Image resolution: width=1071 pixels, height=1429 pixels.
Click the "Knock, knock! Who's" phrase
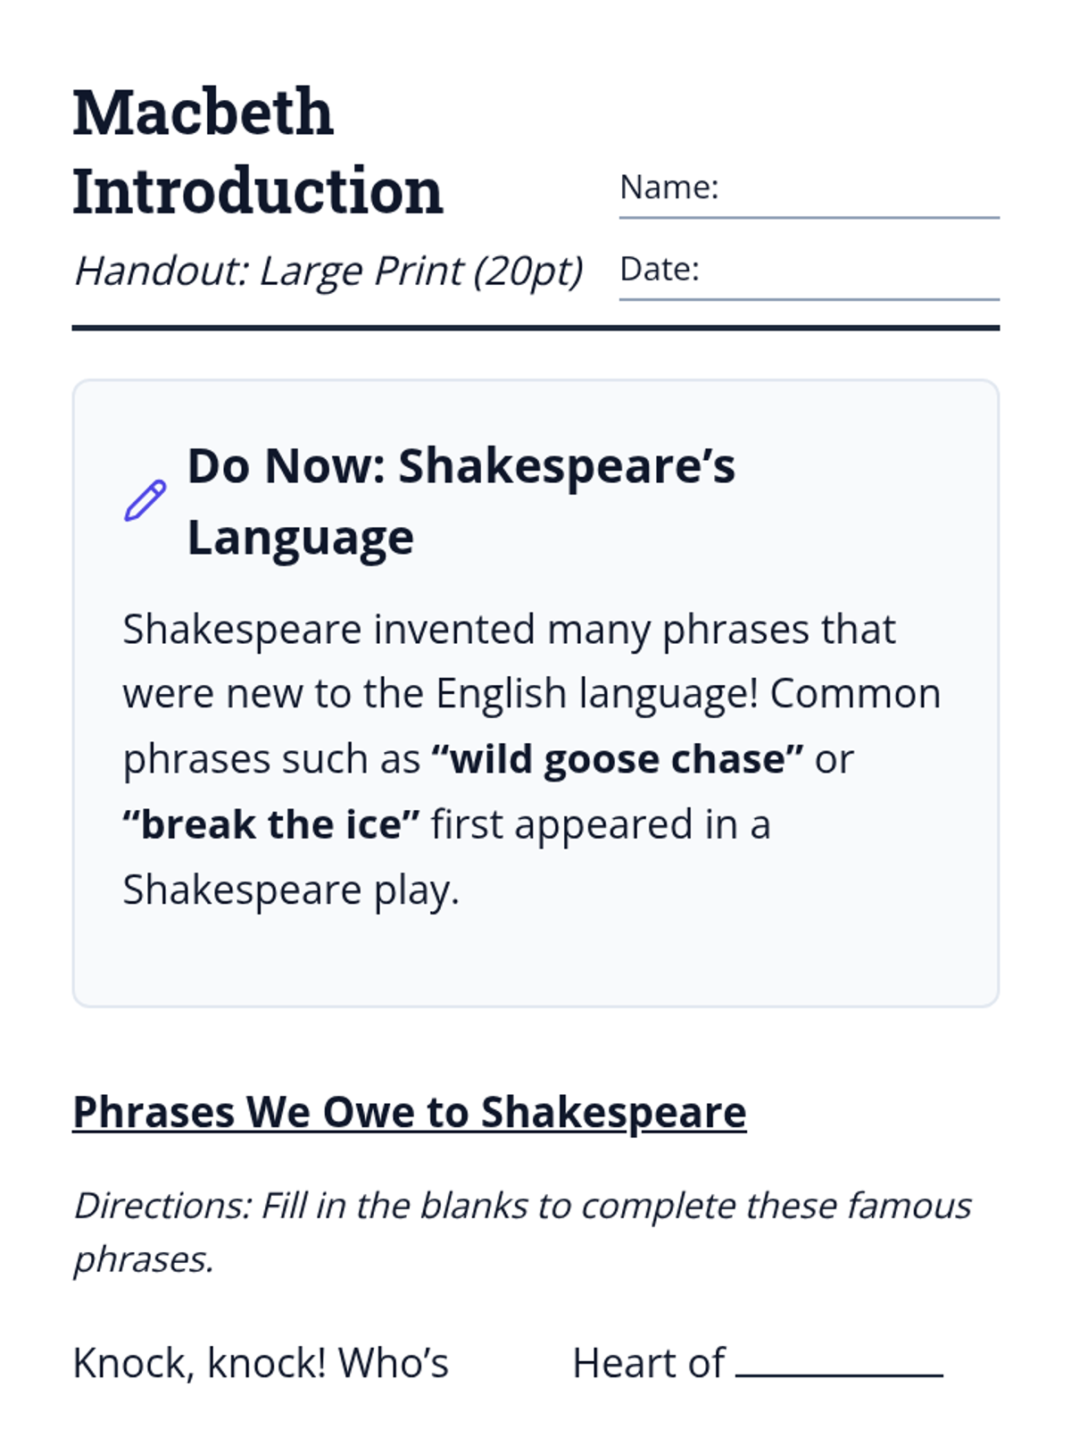click(261, 1364)
